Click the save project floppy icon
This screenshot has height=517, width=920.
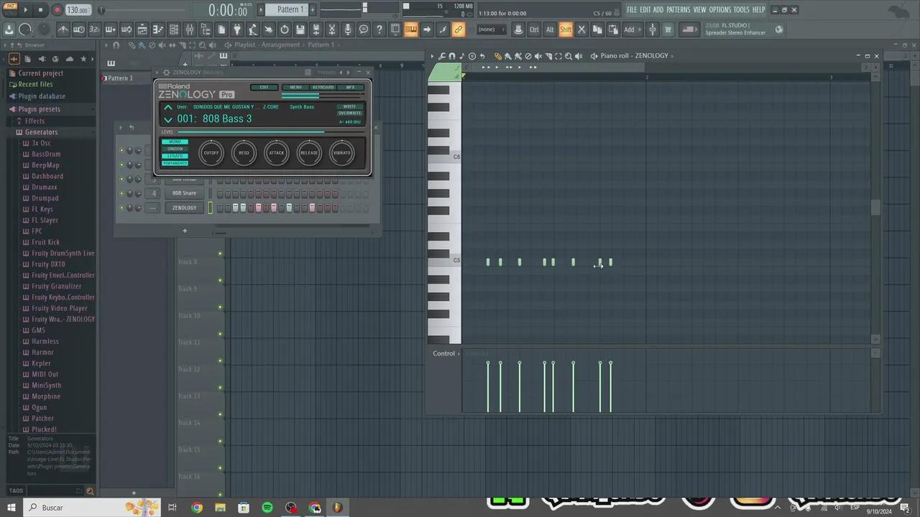(x=300, y=29)
